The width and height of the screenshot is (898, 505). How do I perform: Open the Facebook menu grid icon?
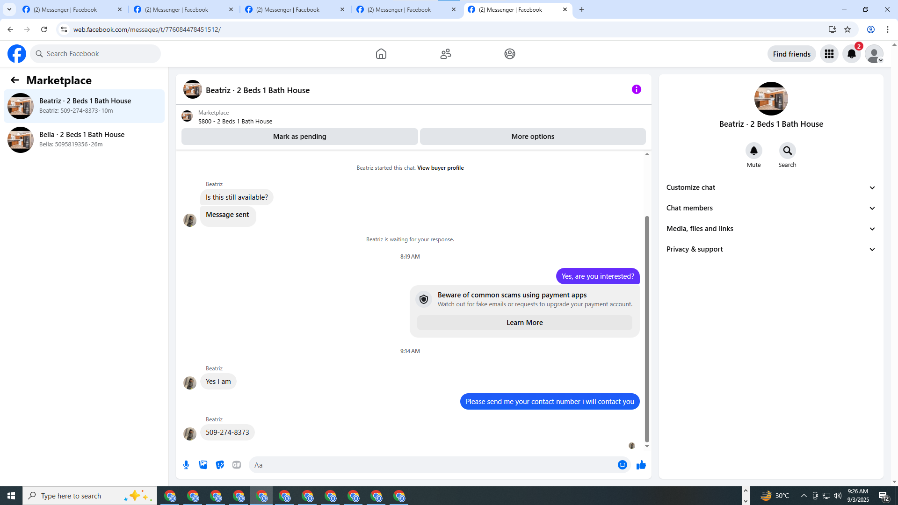[829, 54]
